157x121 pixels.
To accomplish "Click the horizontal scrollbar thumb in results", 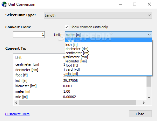I will click(x=78, y=103).
